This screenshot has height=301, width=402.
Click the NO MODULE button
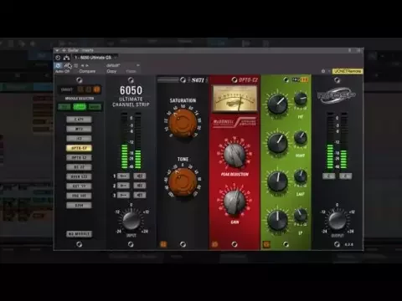click(x=79, y=234)
